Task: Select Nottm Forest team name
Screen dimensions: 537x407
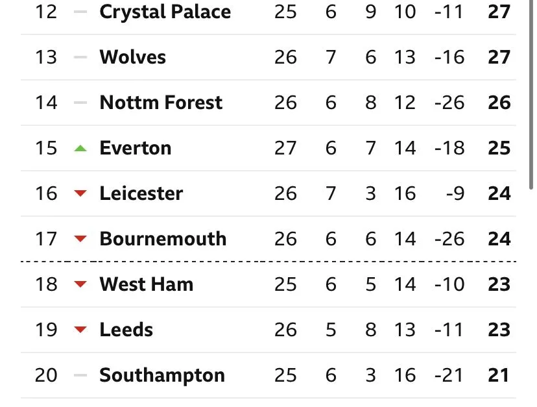Action: pos(161,103)
